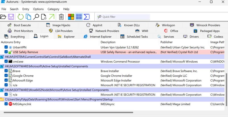Toggle the Hide Windows entries icon
Image resolution: width=228 pixels, height=117 pixels.
coord(79,17)
